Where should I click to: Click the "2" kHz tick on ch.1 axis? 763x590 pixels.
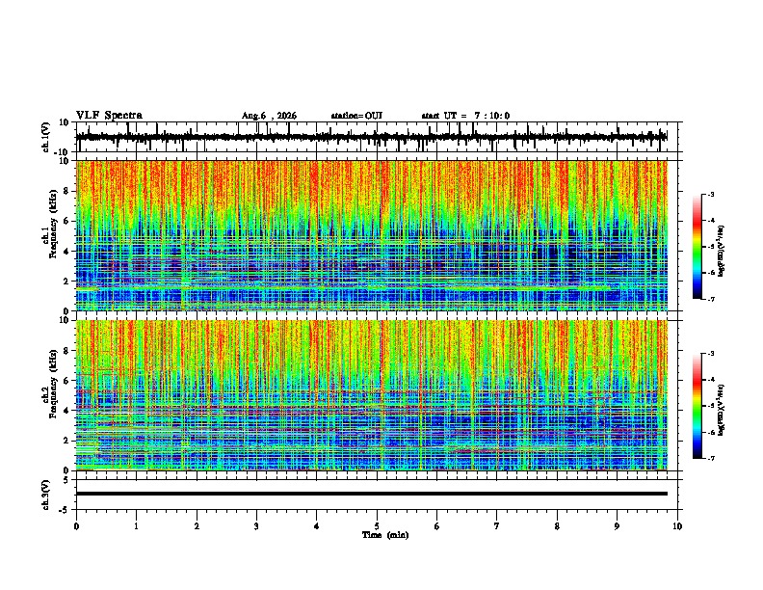point(66,282)
